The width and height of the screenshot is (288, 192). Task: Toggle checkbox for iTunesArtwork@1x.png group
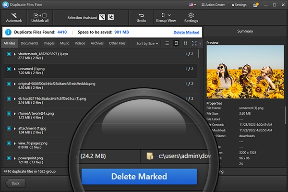point(9,113)
